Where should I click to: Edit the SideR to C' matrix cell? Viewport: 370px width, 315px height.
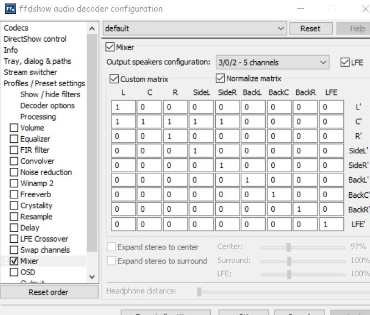tap(227, 122)
